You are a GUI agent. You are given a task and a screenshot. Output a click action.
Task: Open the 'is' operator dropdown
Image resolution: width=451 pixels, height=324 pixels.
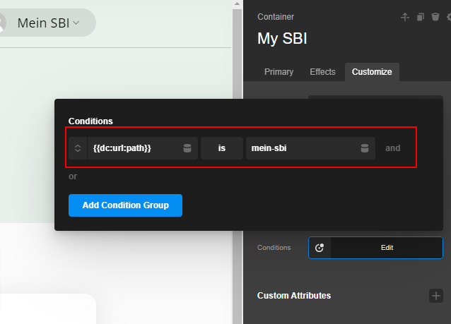[221, 148]
